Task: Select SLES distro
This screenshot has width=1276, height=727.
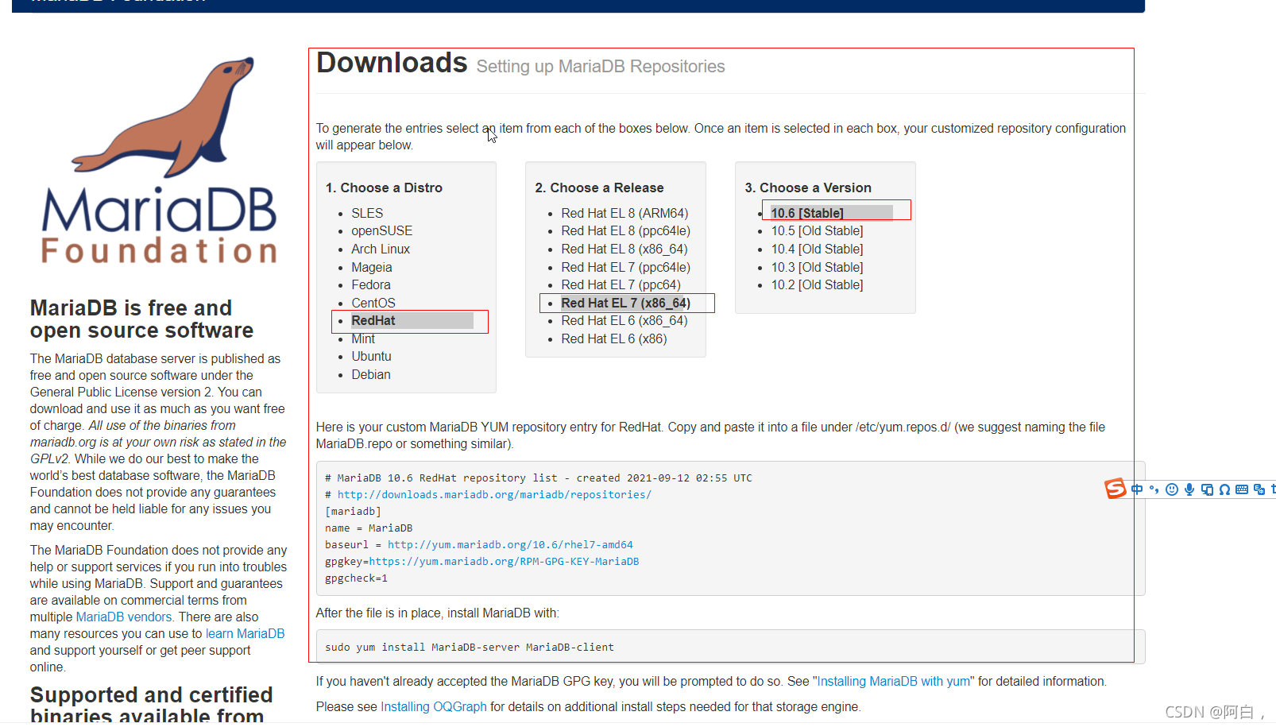Action: (367, 213)
